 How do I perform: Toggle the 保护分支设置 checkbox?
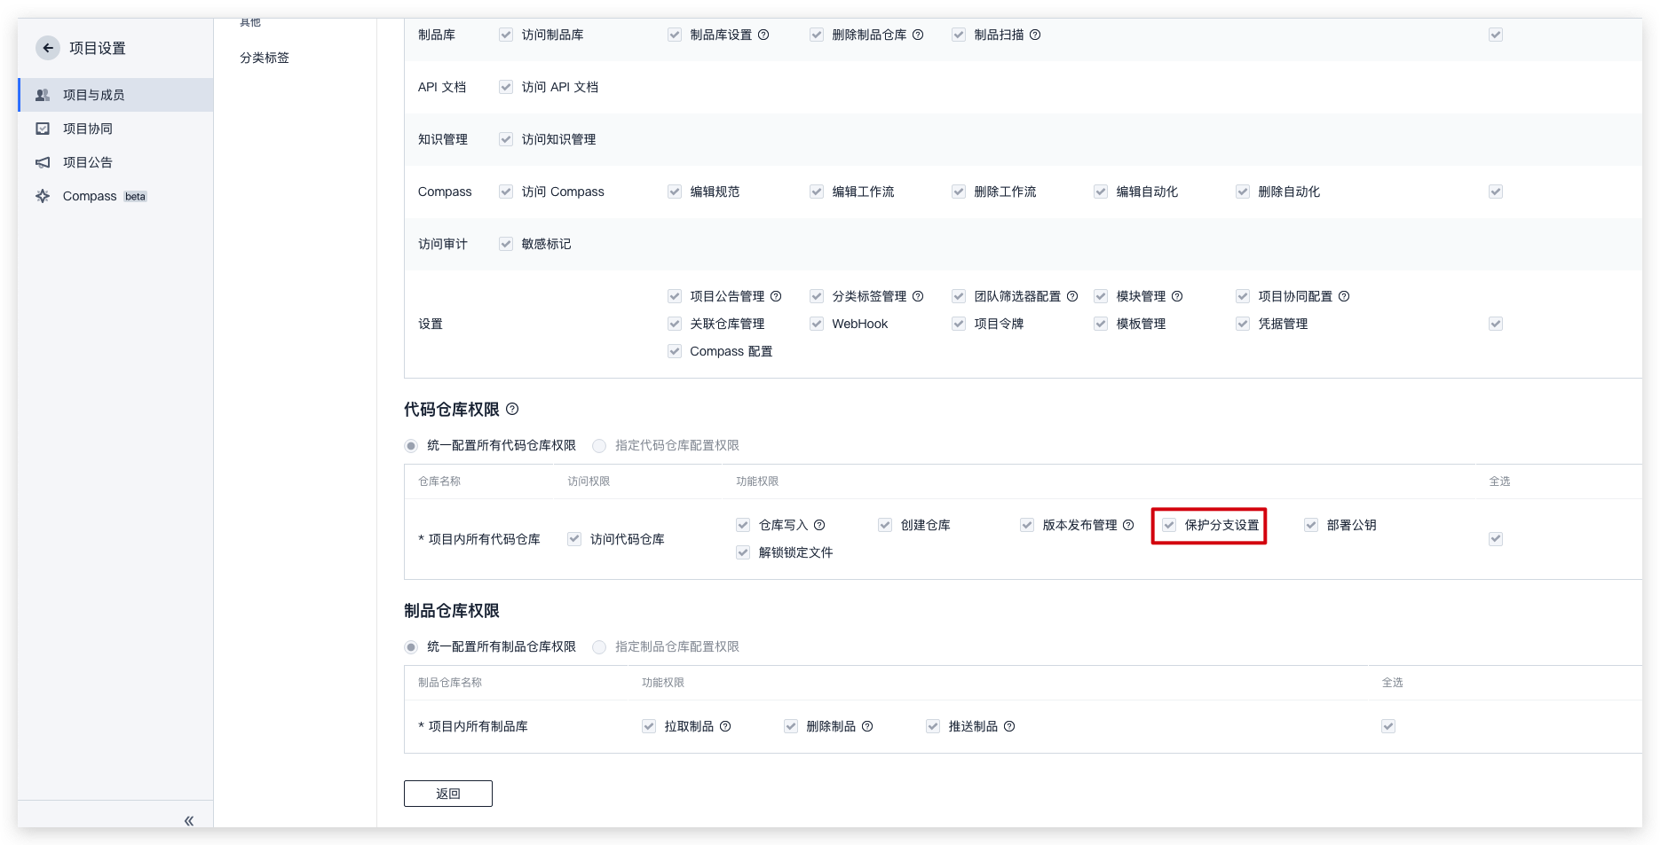coord(1169,525)
